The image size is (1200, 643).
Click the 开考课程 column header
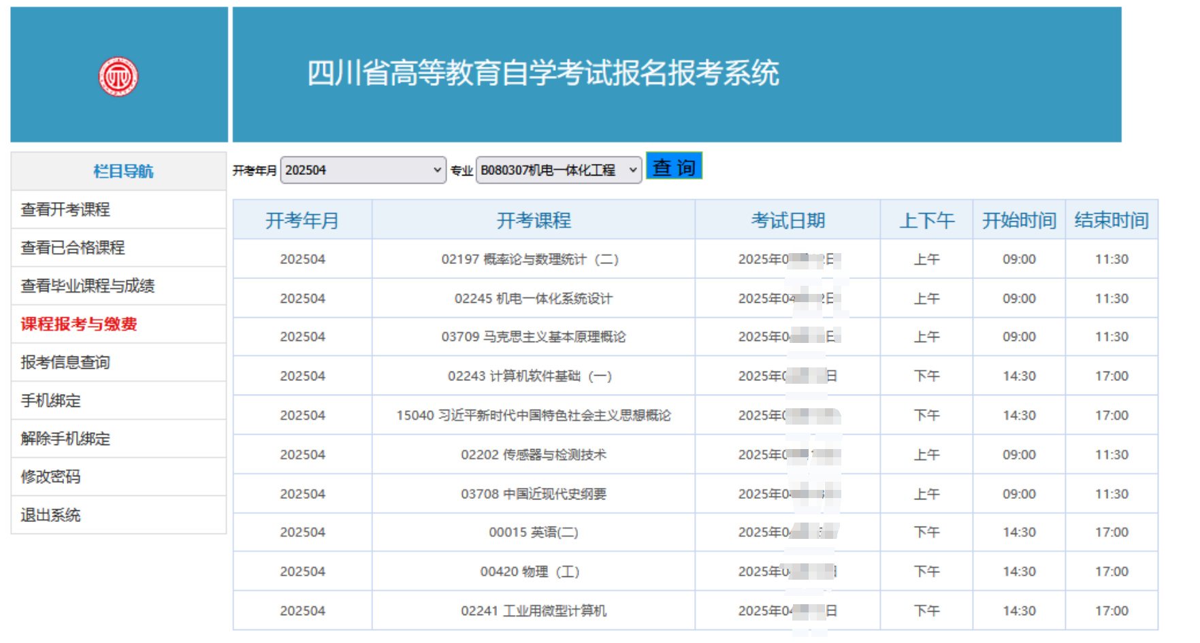point(533,220)
